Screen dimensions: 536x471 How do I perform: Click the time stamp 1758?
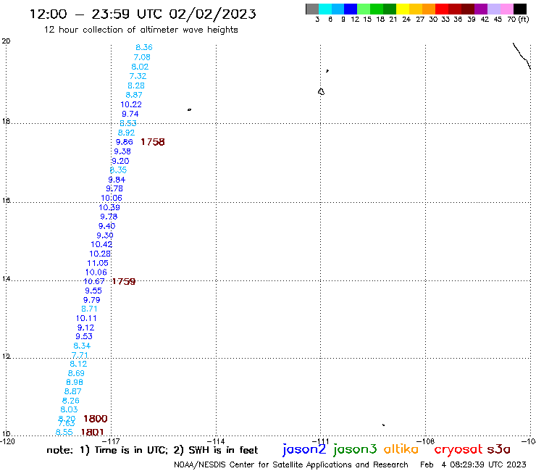(x=153, y=142)
